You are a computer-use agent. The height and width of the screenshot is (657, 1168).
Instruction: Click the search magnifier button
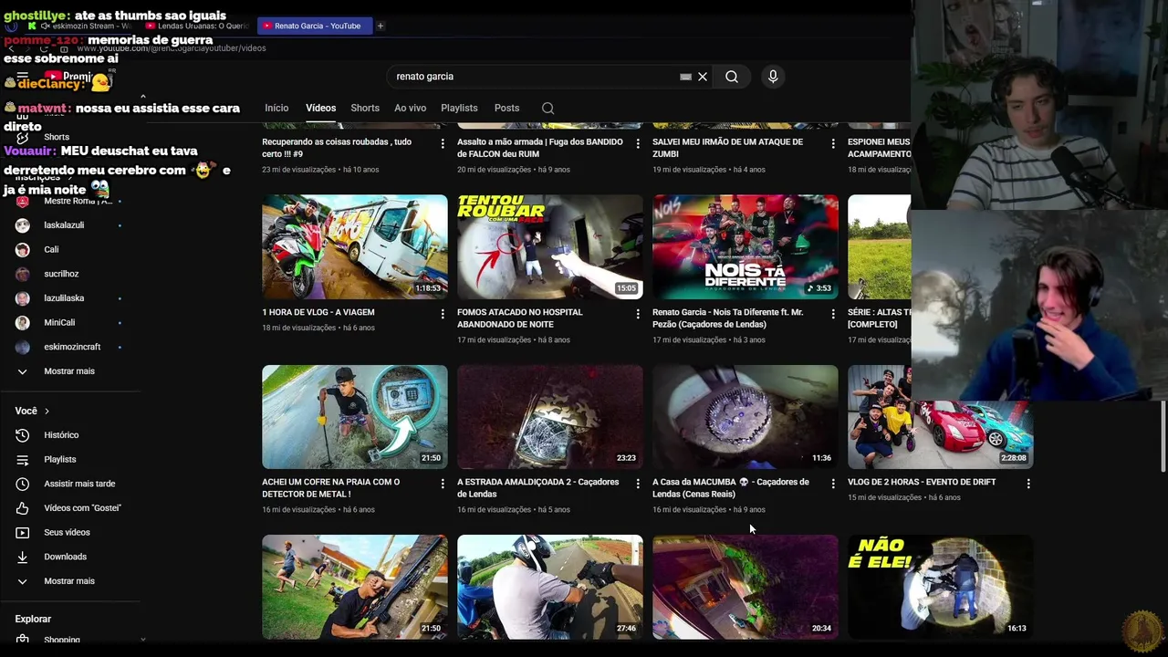[x=732, y=77]
